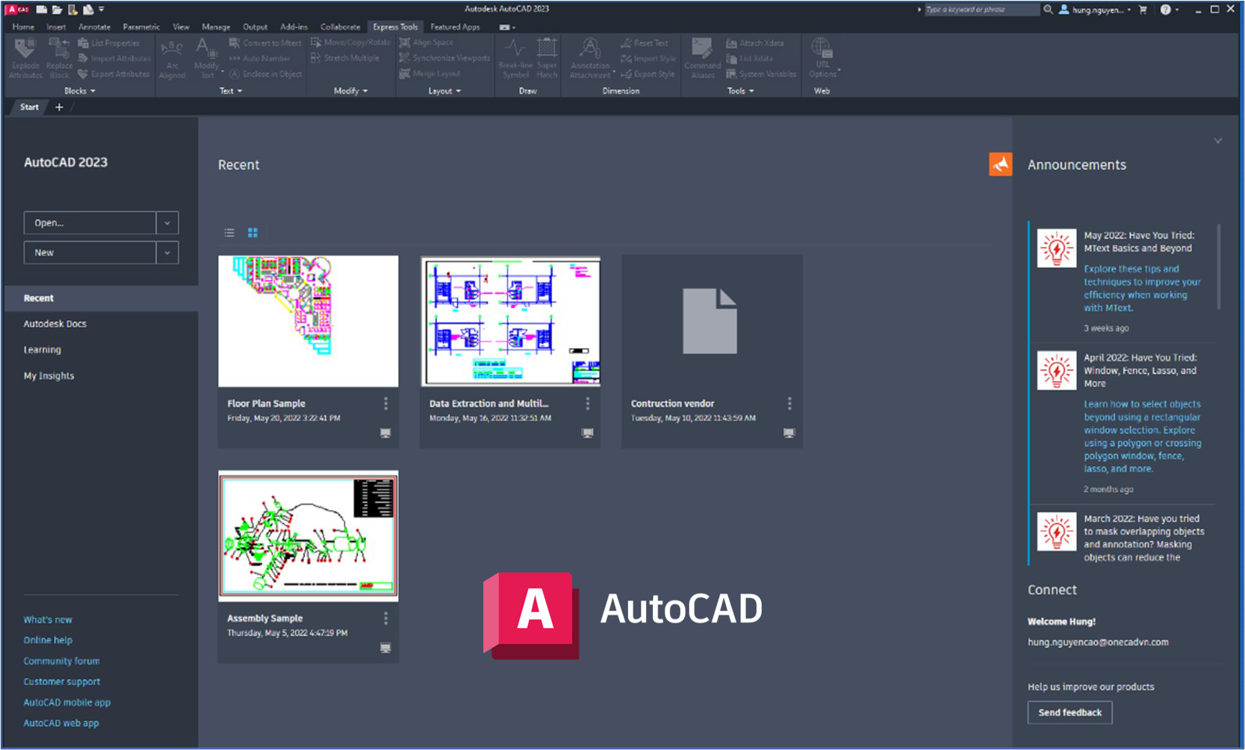Open options menu for Data Extraction file
1245x750 pixels.
(x=587, y=404)
